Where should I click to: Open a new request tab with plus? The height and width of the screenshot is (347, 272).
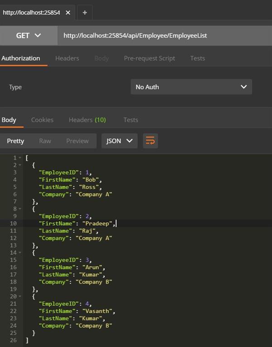(x=85, y=13)
